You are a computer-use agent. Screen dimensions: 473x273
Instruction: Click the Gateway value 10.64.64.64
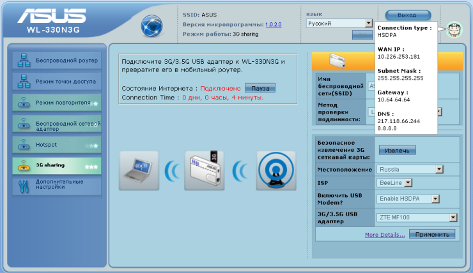point(394,100)
